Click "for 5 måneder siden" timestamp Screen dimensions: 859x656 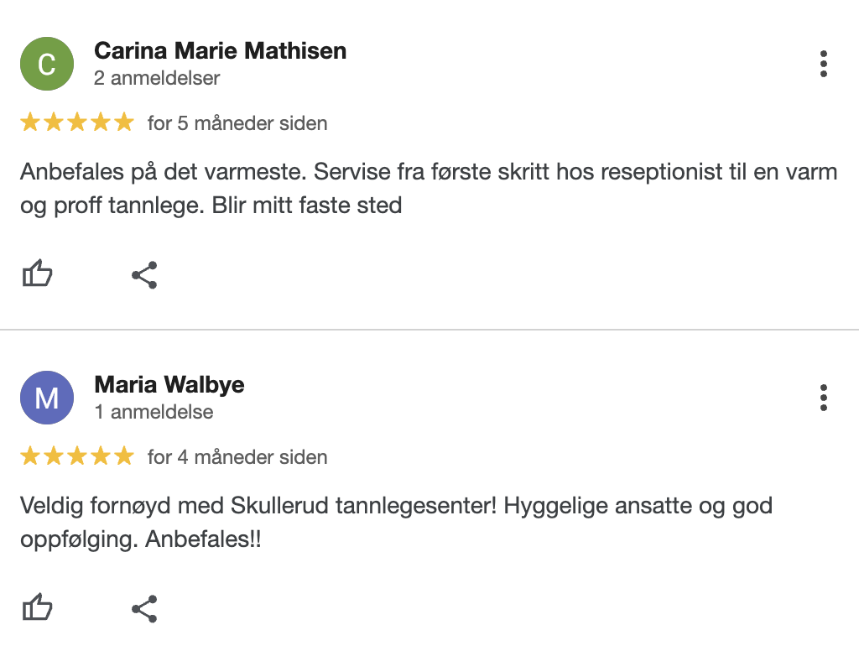point(237,124)
